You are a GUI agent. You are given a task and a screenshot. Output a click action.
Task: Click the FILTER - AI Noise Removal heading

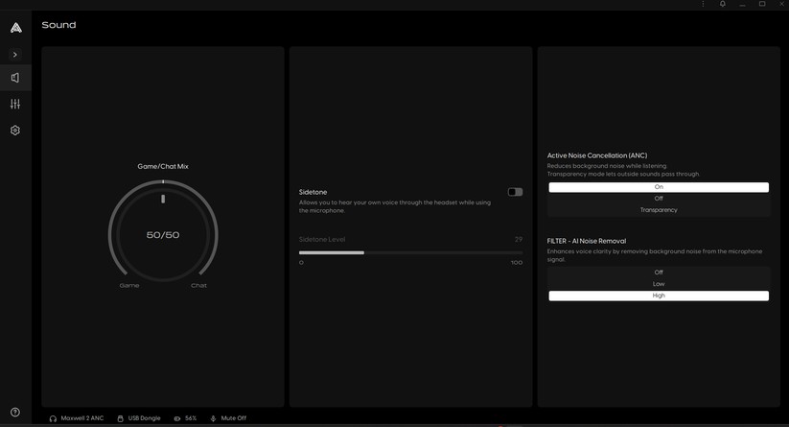point(587,241)
